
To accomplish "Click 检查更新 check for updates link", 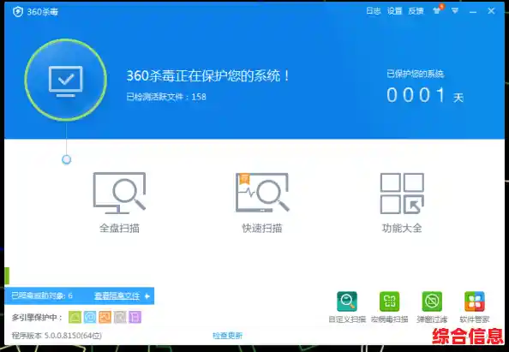I will (x=227, y=336).
